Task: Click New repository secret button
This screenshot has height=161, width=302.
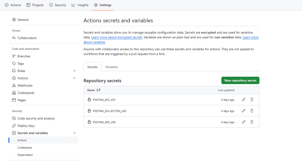Action: pyautogui.click(x=240, y=80)
